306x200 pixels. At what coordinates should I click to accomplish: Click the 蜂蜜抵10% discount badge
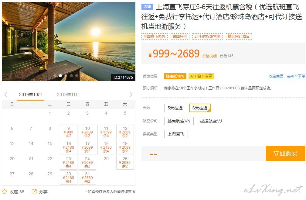pos(175,76)
